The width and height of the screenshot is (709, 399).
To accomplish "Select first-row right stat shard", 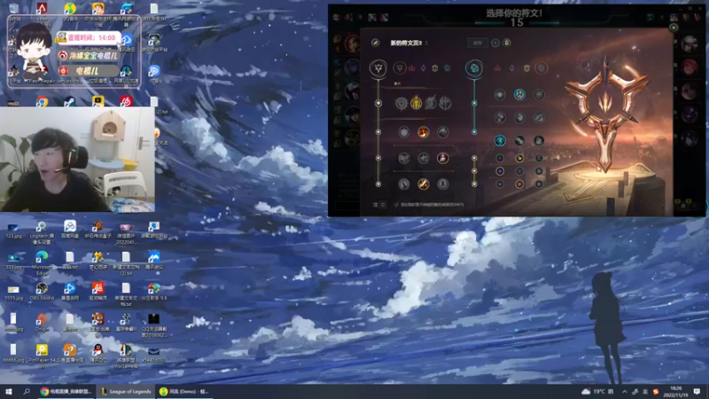I will pos(539,159).
